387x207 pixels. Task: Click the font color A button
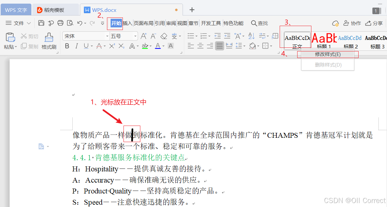click(158, 46)
